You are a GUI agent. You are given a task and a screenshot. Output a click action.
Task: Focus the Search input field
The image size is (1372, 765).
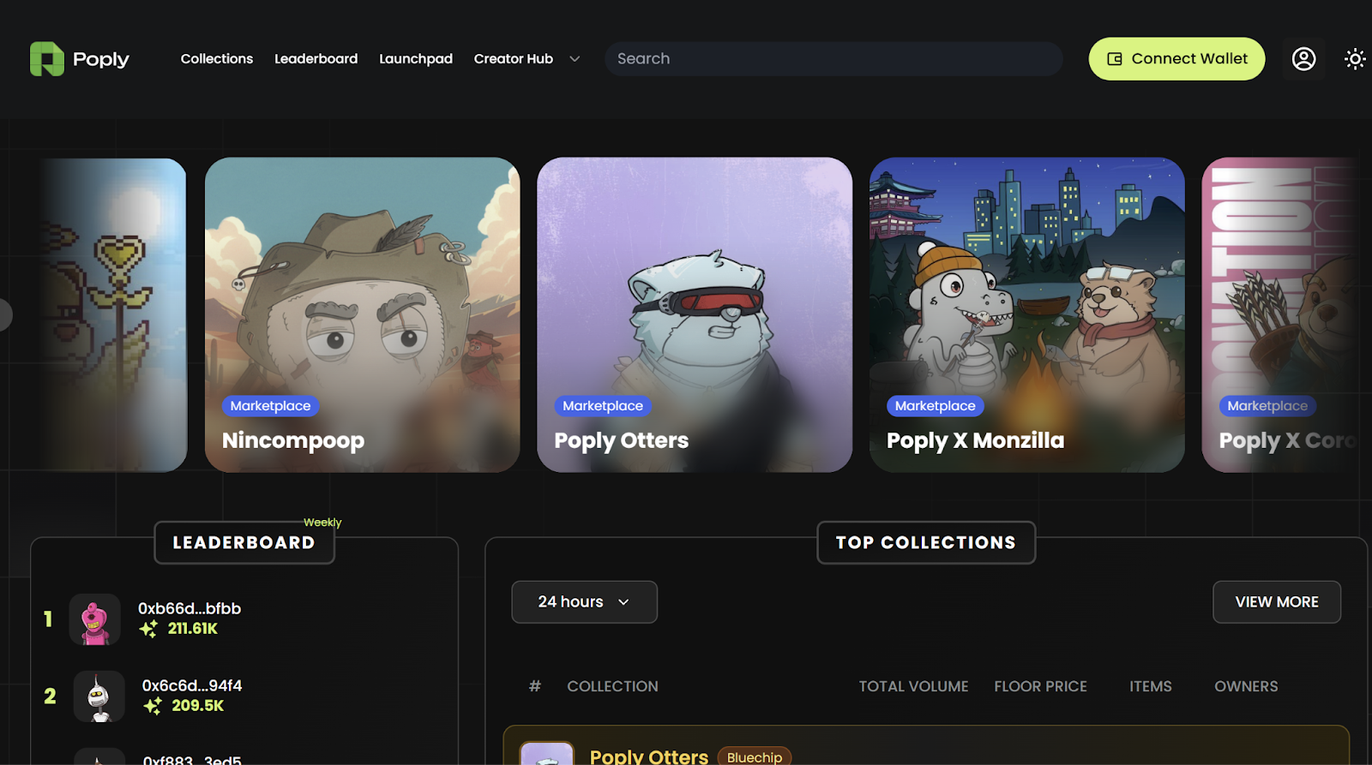pos(833,59)
